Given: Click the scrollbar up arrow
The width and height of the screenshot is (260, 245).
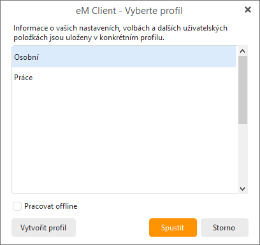Looking at the screenshot, I should tap(243, 51).
